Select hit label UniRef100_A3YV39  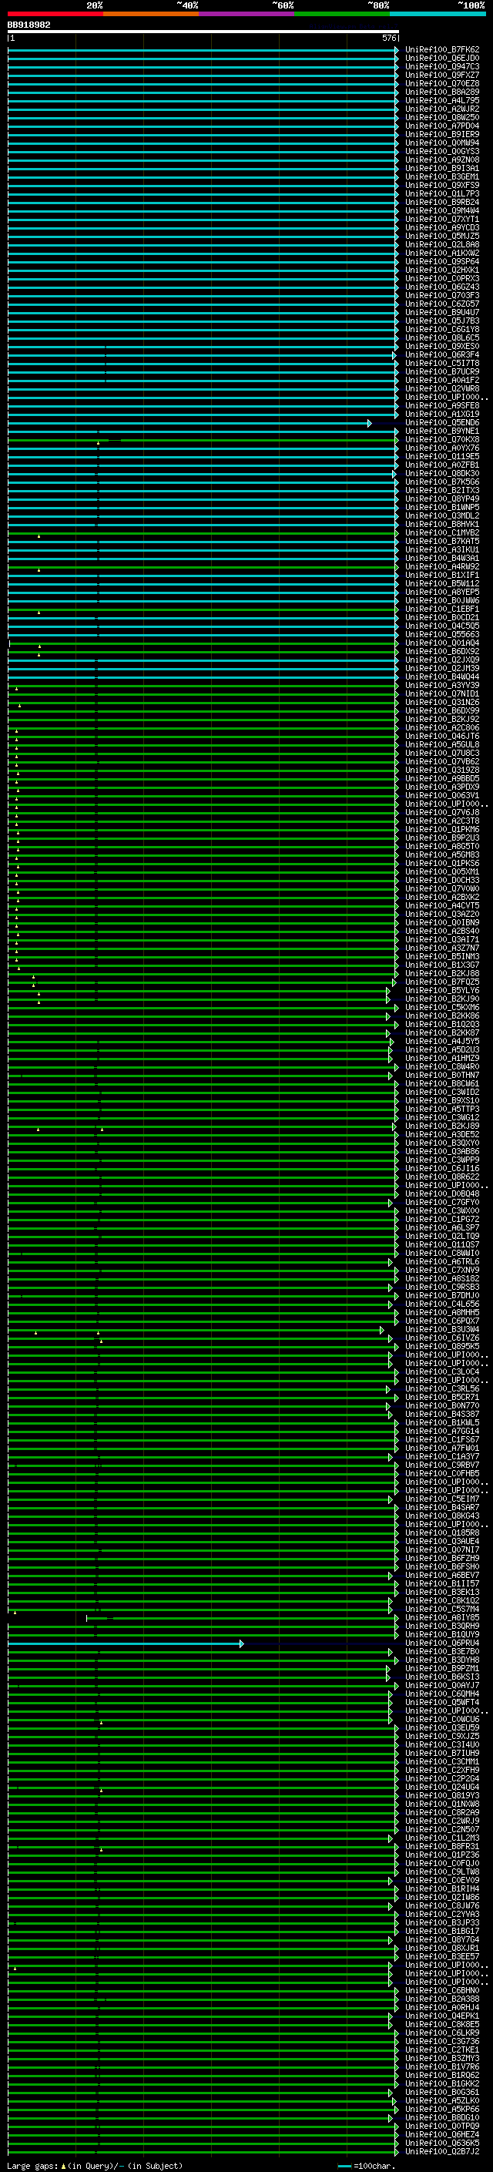(441, 686)
